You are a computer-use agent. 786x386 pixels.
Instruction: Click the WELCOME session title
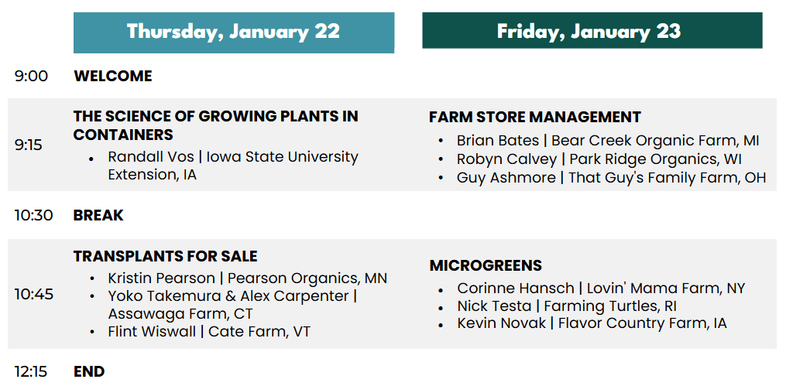click(113, 76)
